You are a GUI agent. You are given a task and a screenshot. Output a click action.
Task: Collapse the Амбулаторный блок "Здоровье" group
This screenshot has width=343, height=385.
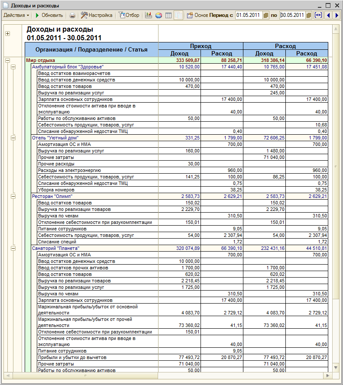pyautogui.click(x=13, y=67)
